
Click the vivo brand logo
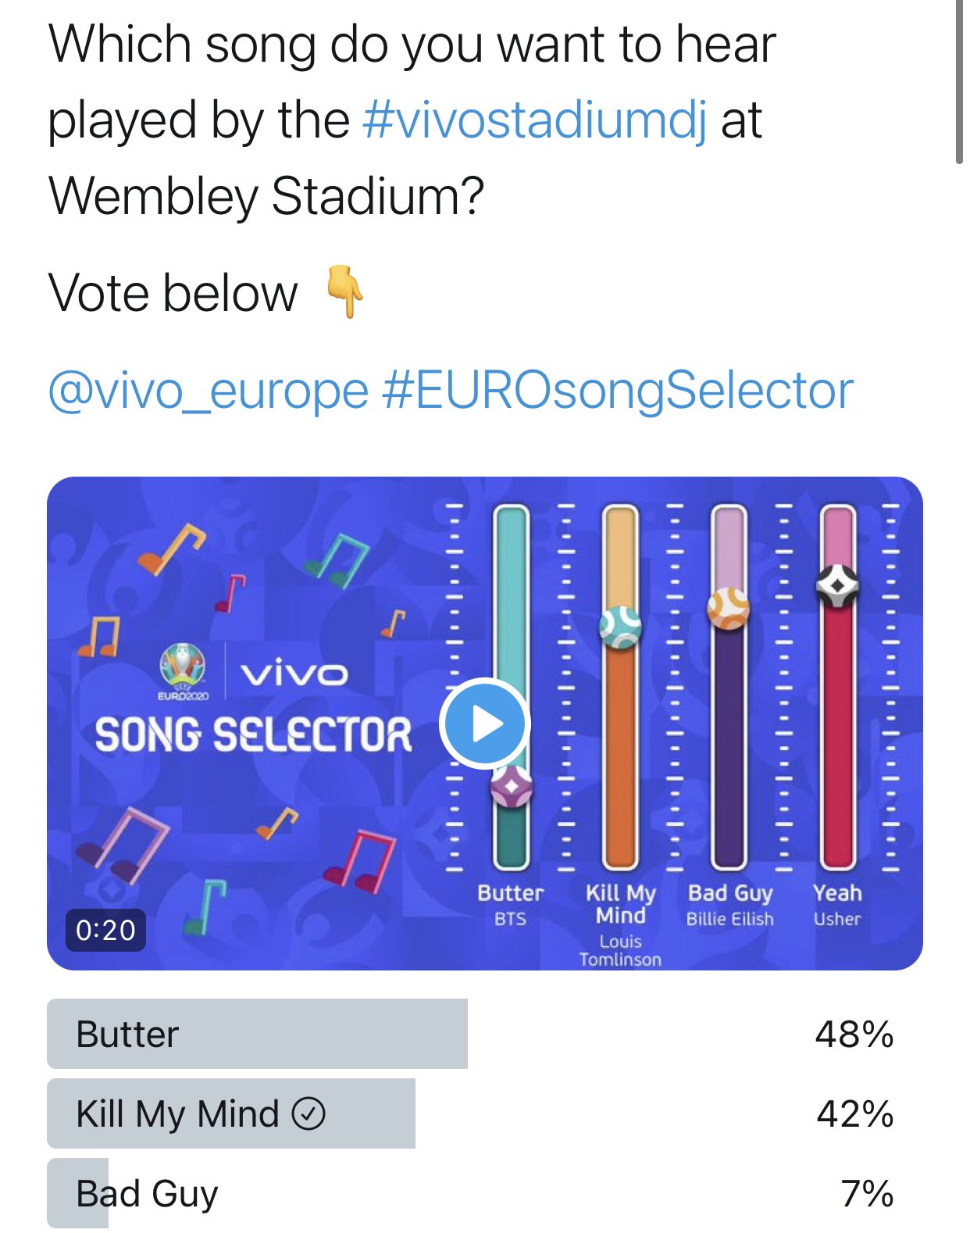click(x=294, y=674)
